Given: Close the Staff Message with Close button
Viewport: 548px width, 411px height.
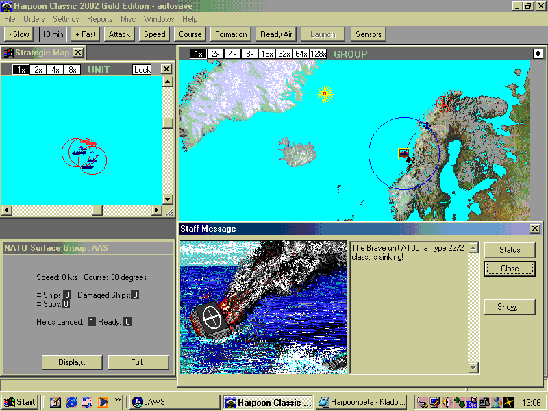Looking at the screenshot, I should (x=510, y=269).
